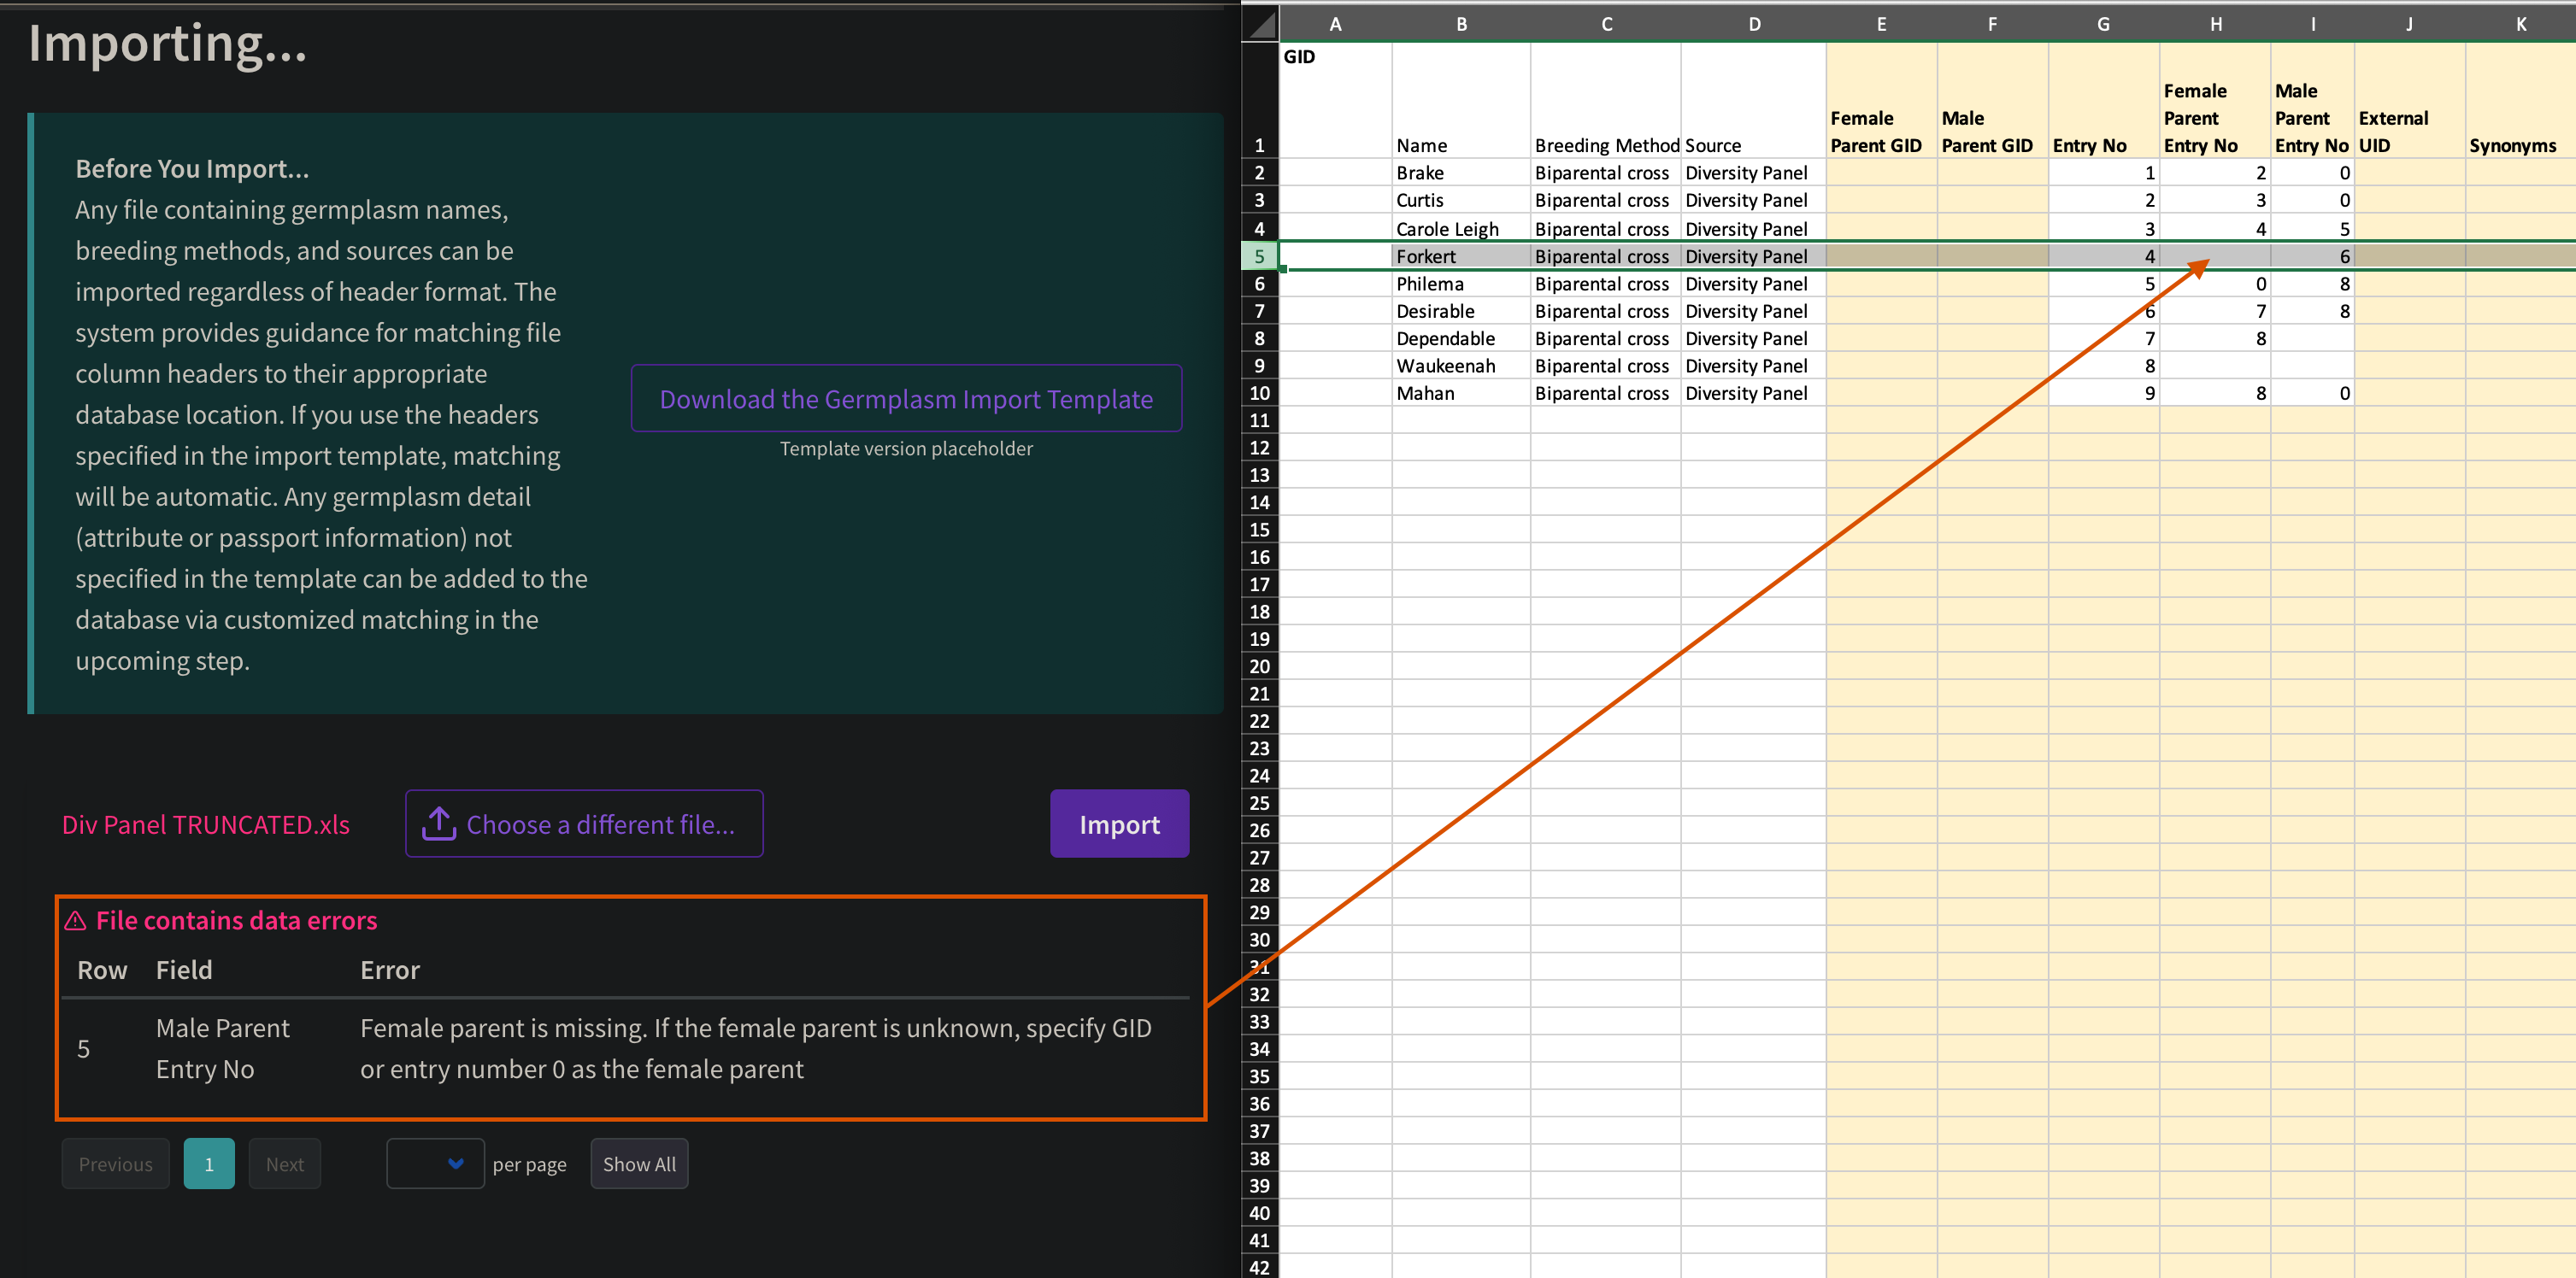Click the Show All button
The height and width of the screenshot is (1278, 2576).
click(639, 1163)
